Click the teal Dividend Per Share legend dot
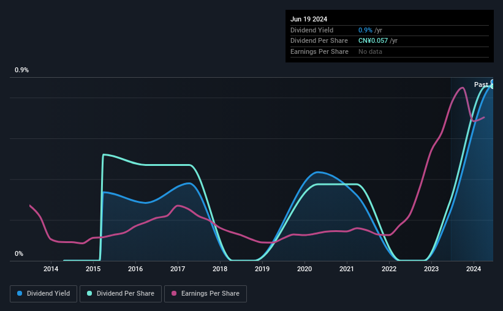The width and height of the screenshot is (503, 311). coord(89,293)
